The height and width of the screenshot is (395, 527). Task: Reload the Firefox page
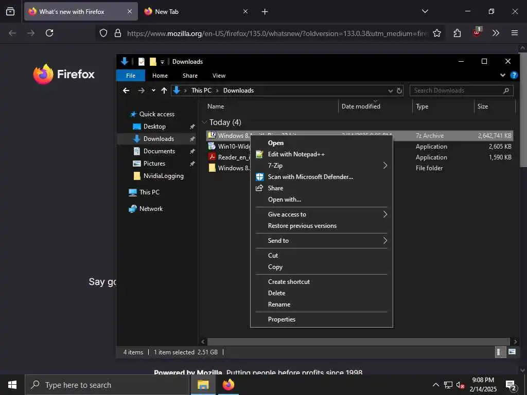(x=49, y=33)
